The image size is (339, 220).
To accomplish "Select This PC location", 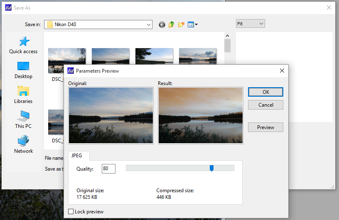I will click(23, 120).
